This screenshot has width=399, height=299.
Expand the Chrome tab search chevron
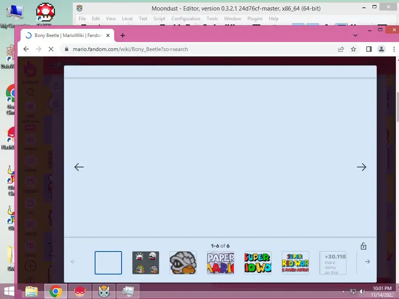point(355,35)
